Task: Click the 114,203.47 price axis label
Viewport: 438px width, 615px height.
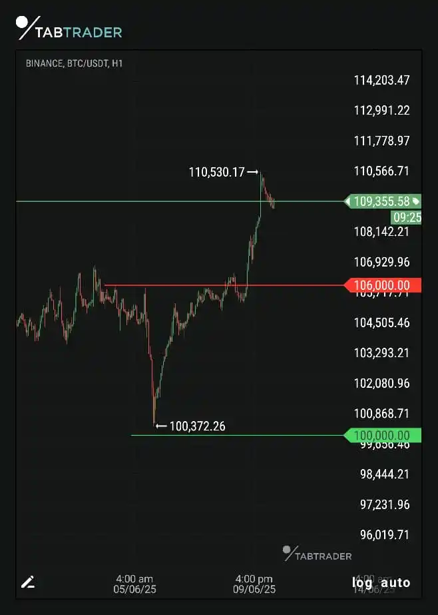Action: (x=382, y=81)
